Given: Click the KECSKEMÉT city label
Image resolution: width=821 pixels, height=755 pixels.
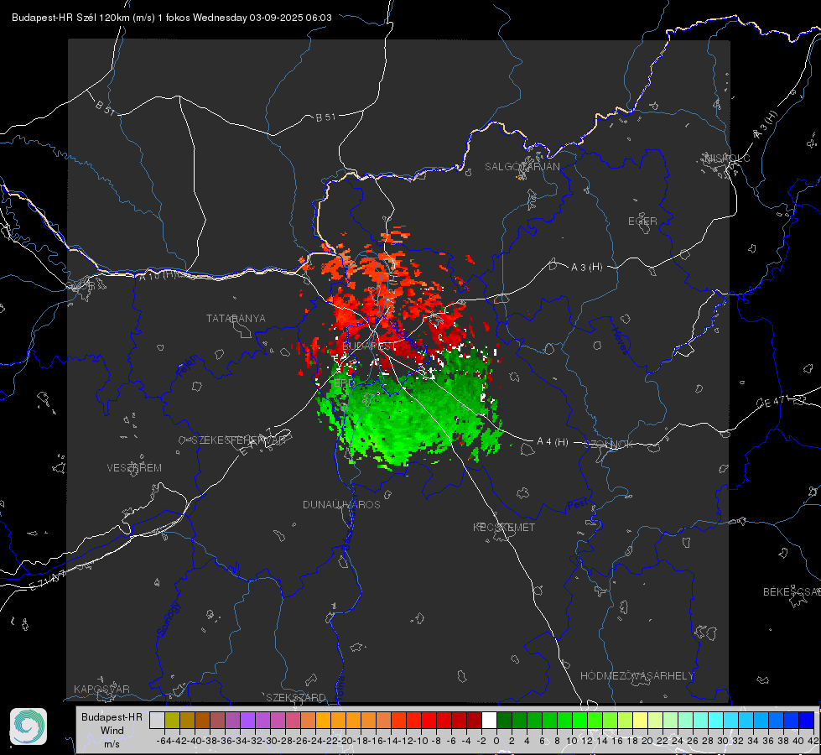Looking at the screenshot, I should click(504, 528).
